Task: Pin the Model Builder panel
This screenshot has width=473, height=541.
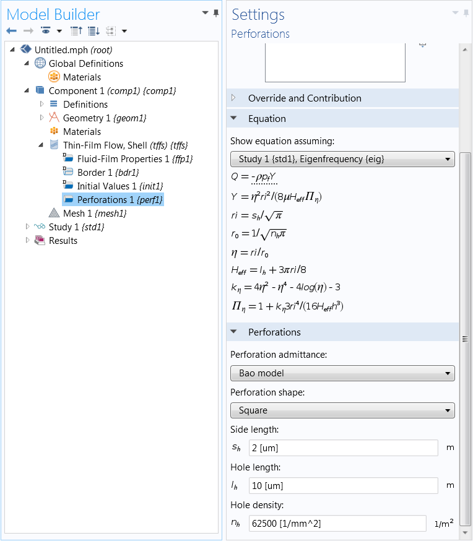Action: coord(216,13)
